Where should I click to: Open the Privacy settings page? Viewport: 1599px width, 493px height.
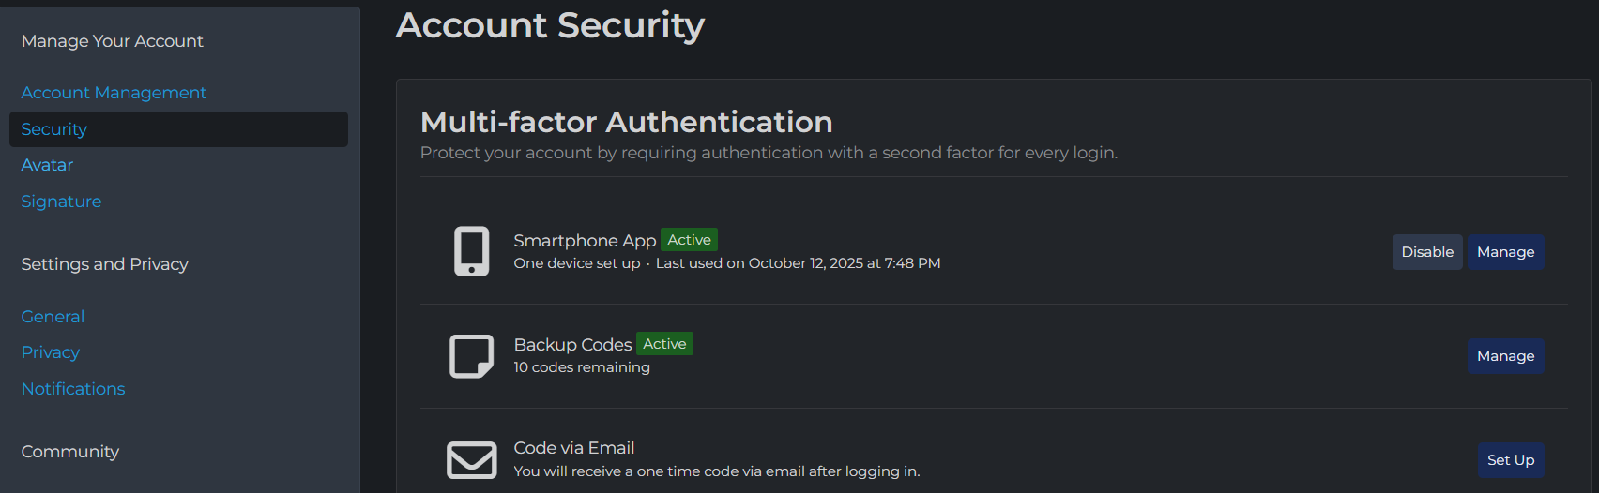pos(51,352)
